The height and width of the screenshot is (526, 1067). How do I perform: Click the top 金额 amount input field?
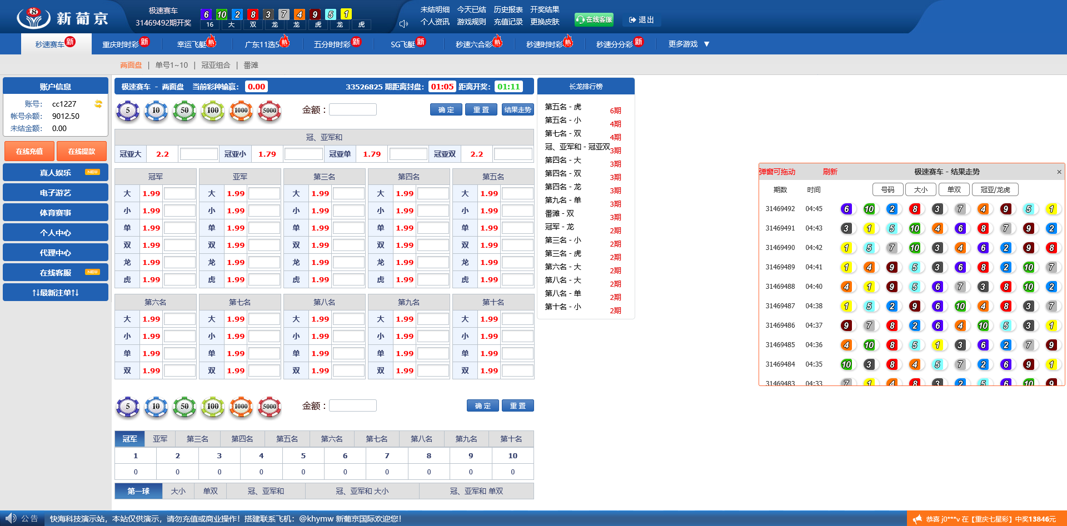click(x=353, y=110)
